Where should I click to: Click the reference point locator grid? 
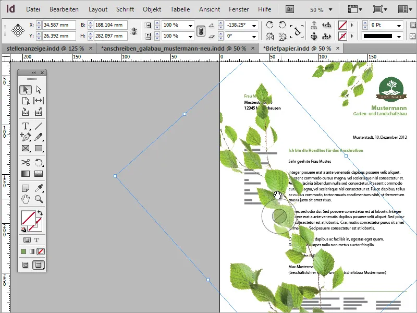point(18,30)
